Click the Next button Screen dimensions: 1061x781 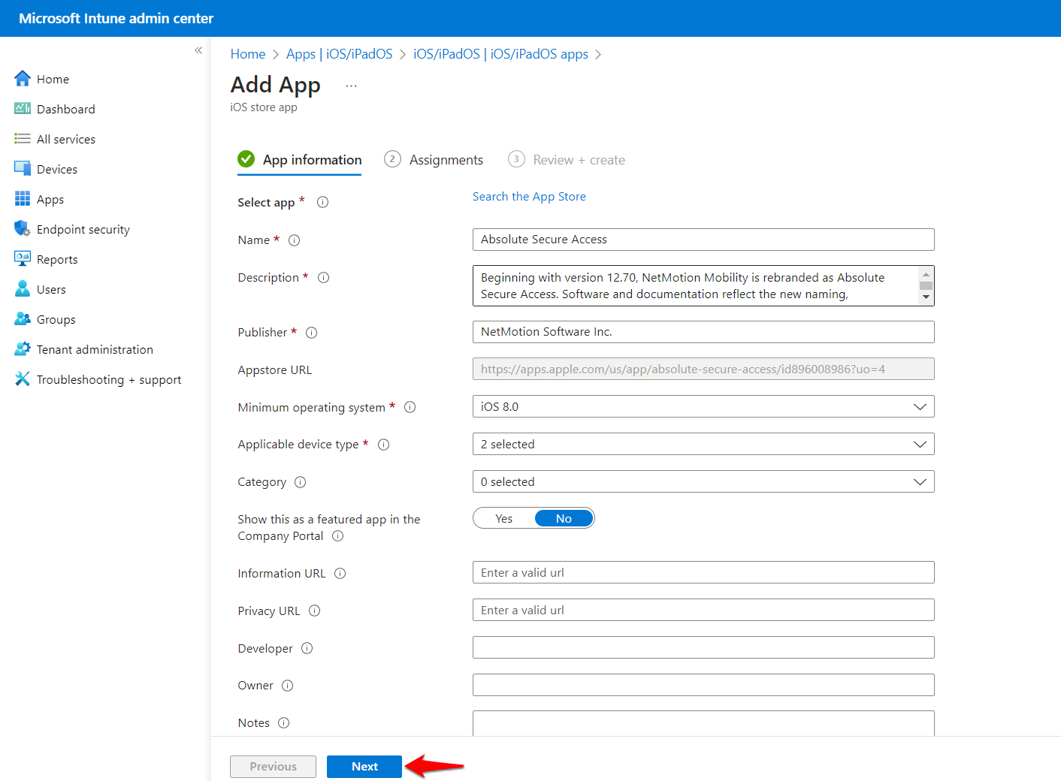(x=364, y=767)
